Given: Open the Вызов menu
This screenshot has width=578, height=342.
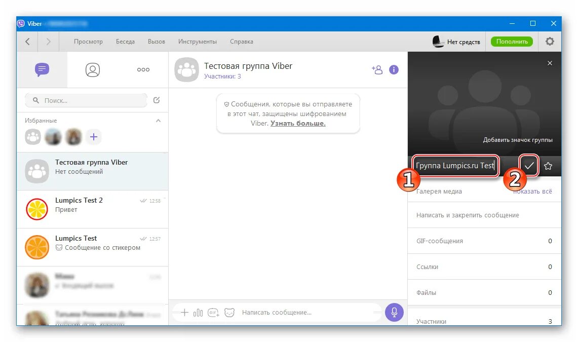Looking at the screenshot, I should click(157, 42).
